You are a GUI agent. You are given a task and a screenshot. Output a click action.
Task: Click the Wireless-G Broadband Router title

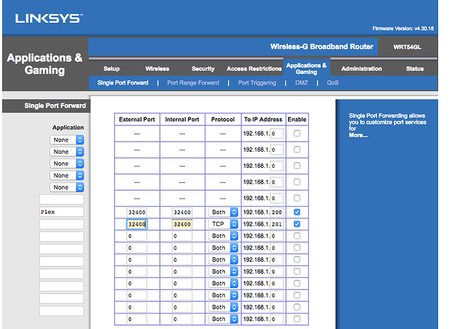[x=321, y=46]
